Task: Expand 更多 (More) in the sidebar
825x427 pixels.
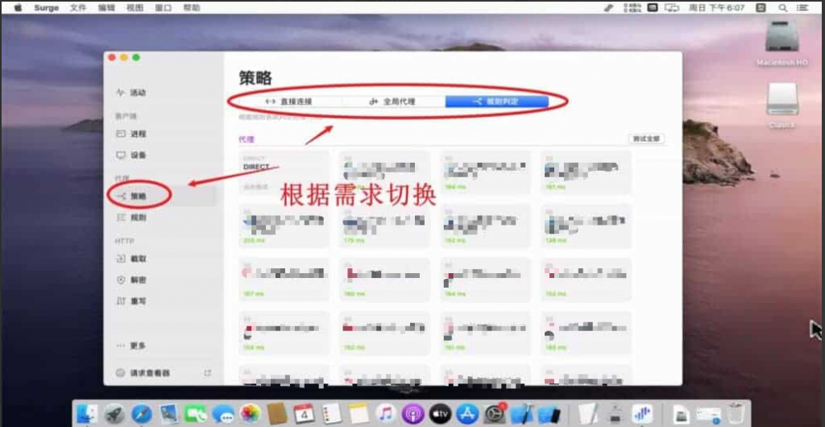Action: (137, 346)
